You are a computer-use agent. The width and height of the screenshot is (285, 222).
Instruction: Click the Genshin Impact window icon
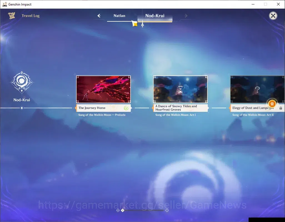[4, 4]
